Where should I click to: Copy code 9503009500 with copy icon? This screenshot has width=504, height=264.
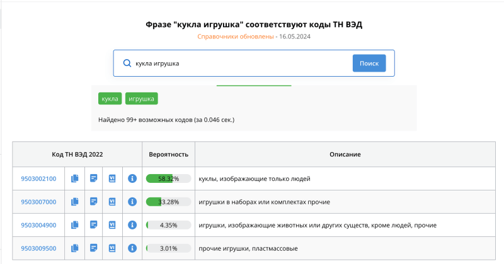[x=74, y=248]
